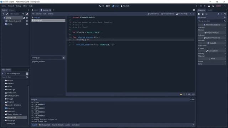Open the Project menu
This screenshot has width=228, height=128.
click(x=11, y=6)
